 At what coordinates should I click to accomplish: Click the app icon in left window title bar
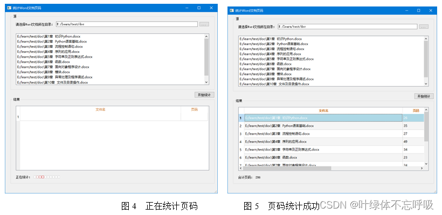pyautogui.click(x=9, y=8)
